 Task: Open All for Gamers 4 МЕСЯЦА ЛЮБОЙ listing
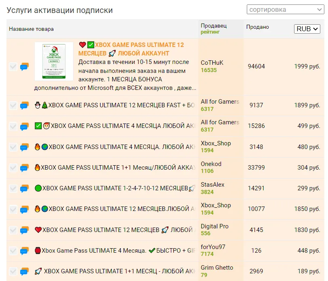coord(115,126)
